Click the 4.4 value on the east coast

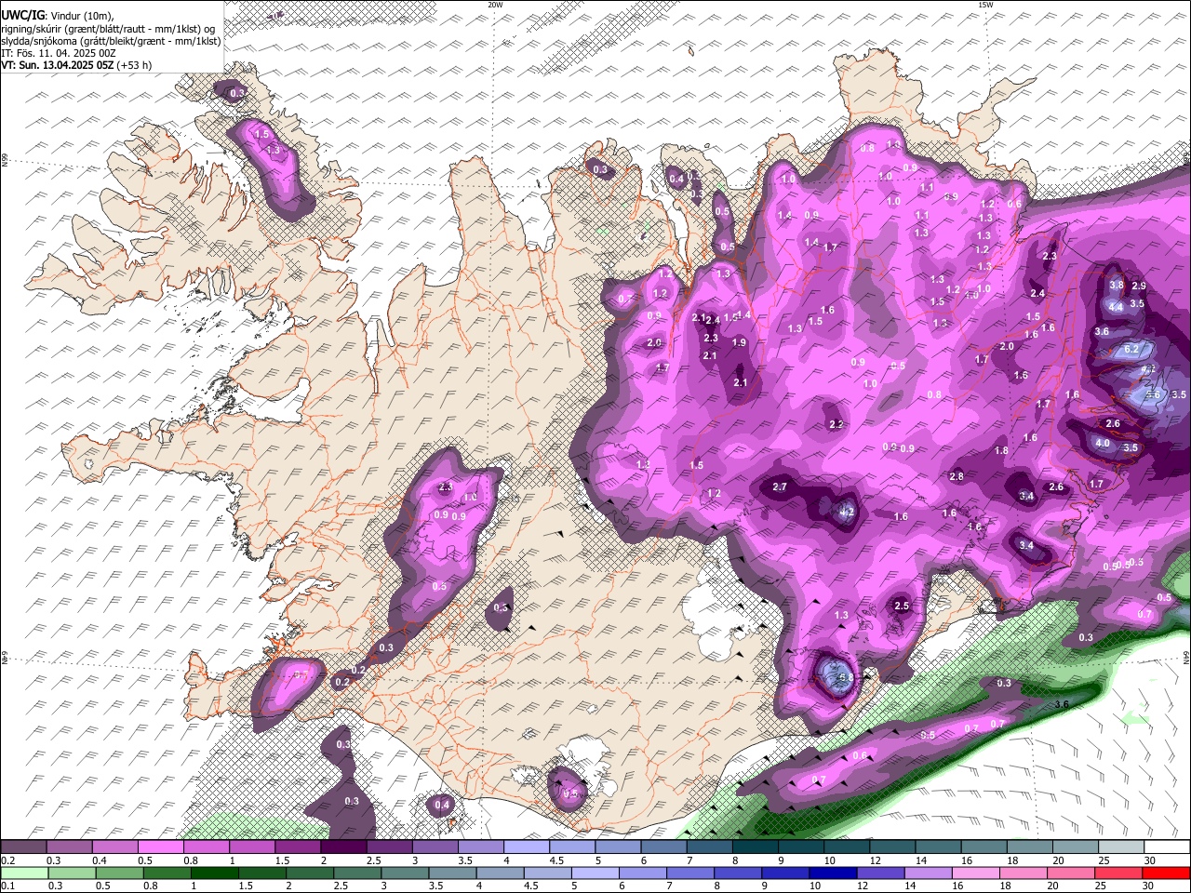coord(1117,307)
